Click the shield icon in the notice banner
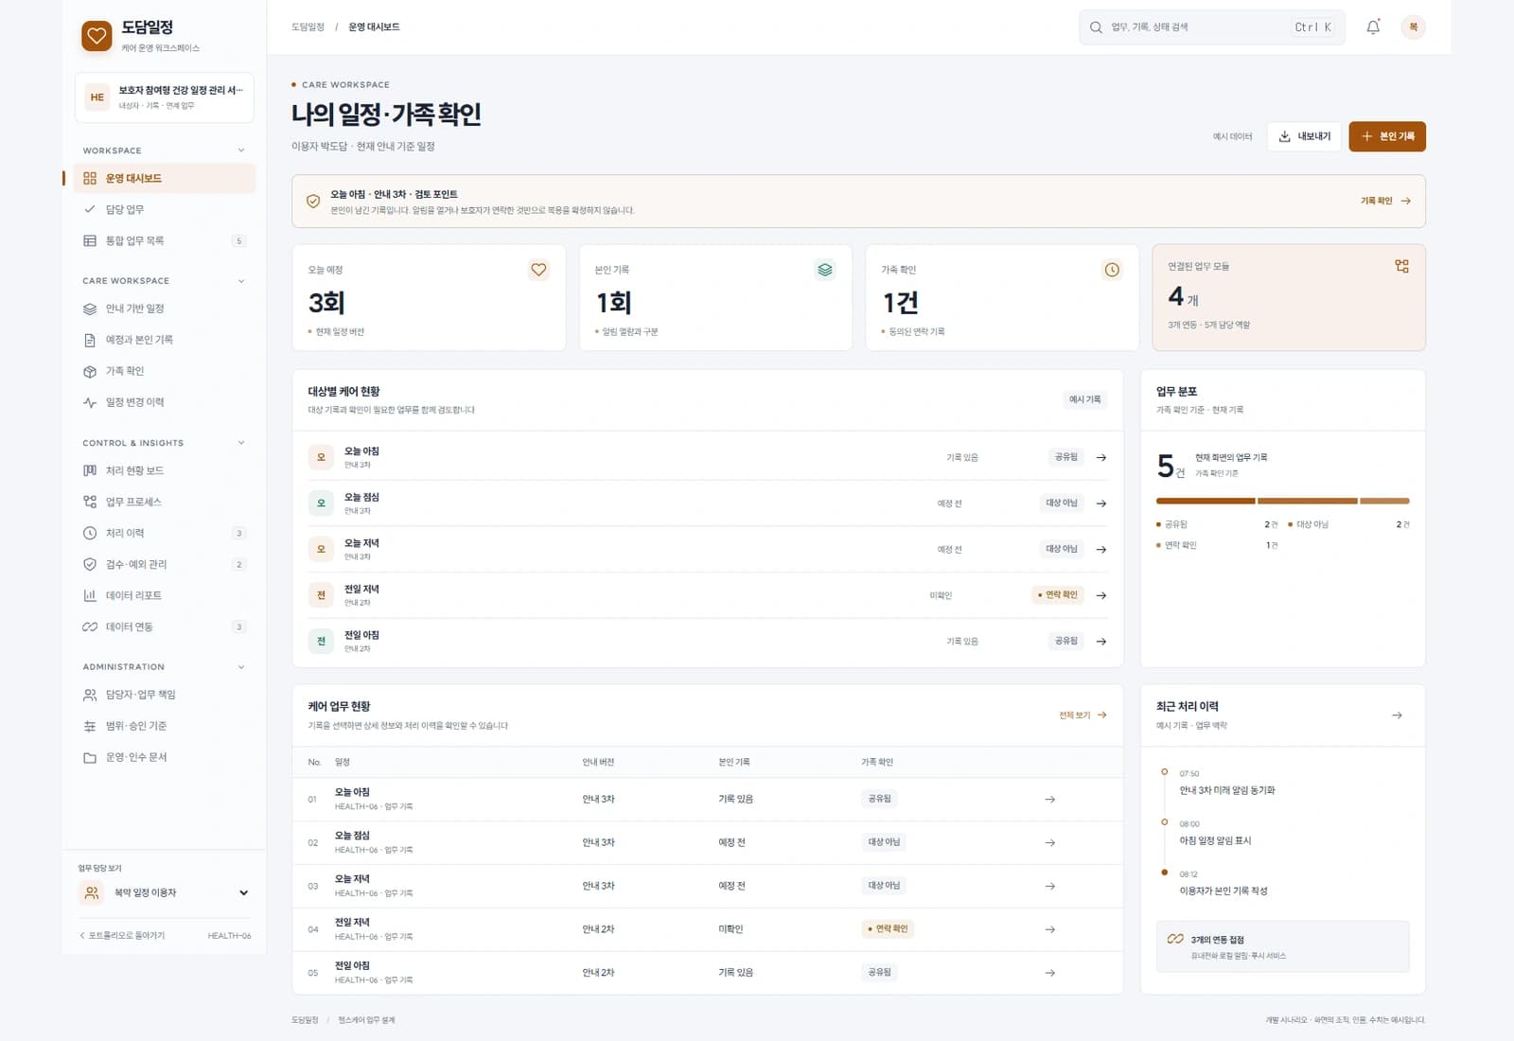 tap(313, 201)
